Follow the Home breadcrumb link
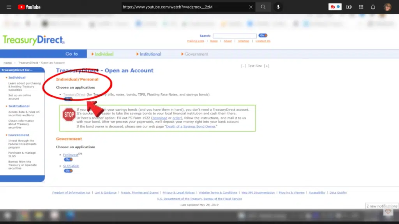The height and width of the screenshot is (224, 399). point(7,63)
